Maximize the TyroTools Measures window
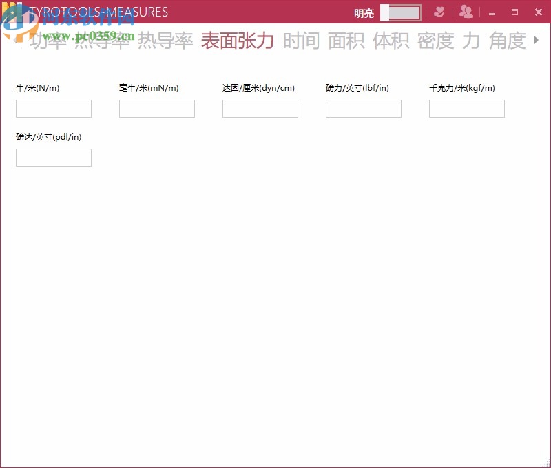The width and height of the screenshot is (551, 468). click(x=514, y=12)
